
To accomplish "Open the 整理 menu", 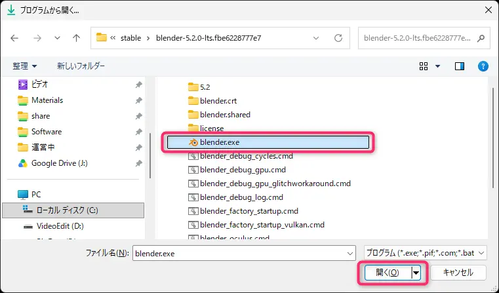I will click(25, 66).
